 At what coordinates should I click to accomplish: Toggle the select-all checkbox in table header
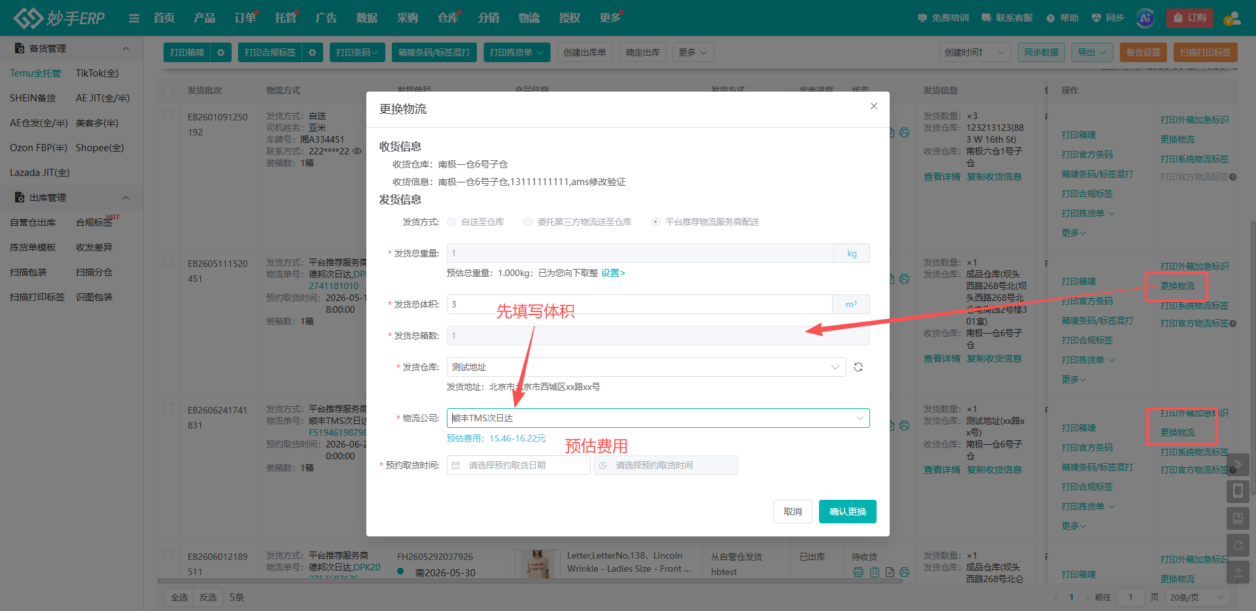(168, 90)
